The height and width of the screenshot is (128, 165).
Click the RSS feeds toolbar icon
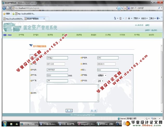[120, 18]
